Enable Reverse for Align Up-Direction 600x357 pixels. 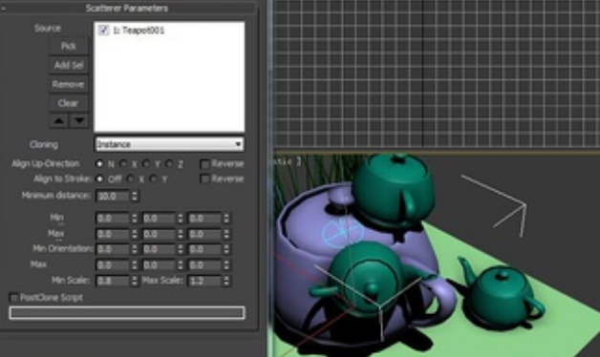[205, 164]
